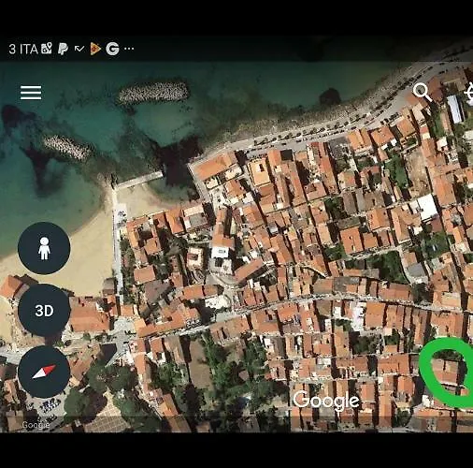The image size is (473, 468).
Task: Click the pier extending into the sea
Action: point(138,181)
